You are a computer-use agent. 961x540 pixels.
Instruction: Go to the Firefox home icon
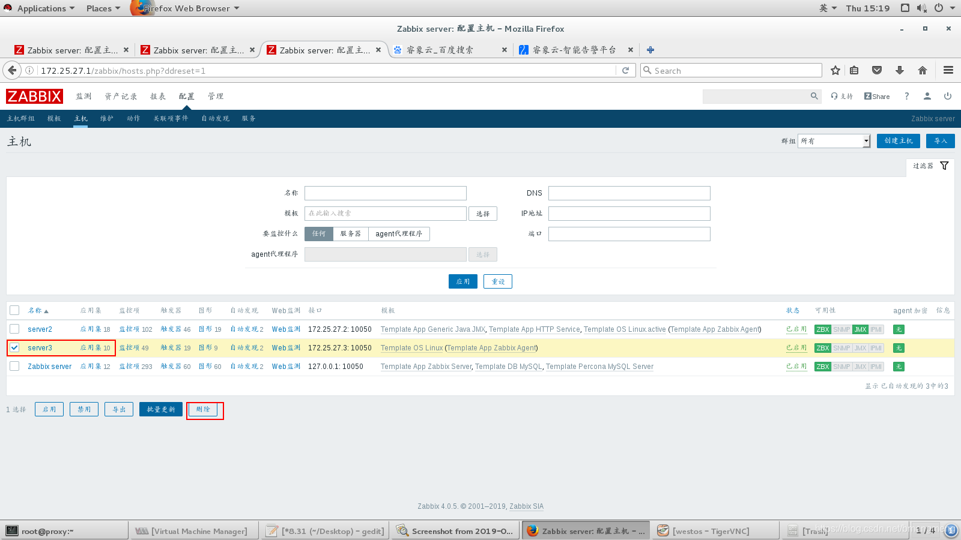[923, 70]
